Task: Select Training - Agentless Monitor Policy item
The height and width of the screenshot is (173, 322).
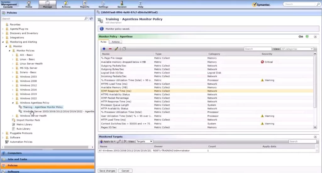Action: 43,107
